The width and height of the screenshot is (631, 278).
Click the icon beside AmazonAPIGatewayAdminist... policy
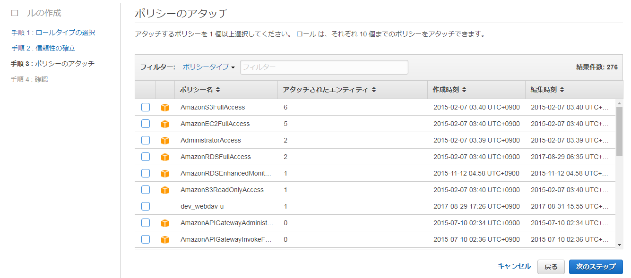(164, 223)
